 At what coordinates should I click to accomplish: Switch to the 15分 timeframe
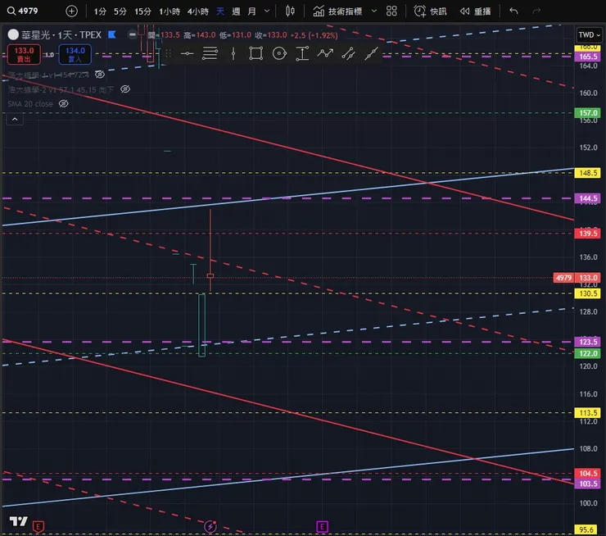142,11
